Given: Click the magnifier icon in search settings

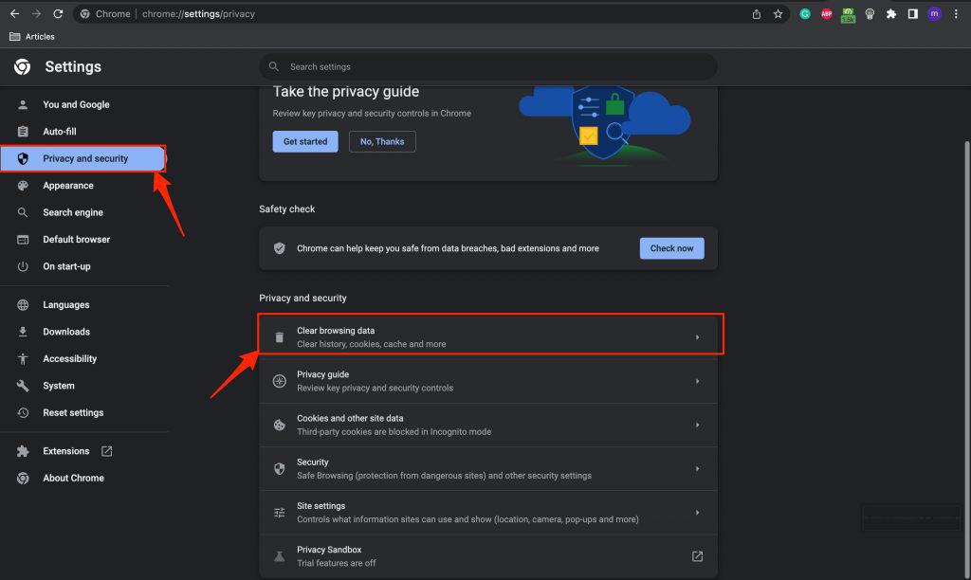Looking at the screenshot, I should tap(274, 66).
